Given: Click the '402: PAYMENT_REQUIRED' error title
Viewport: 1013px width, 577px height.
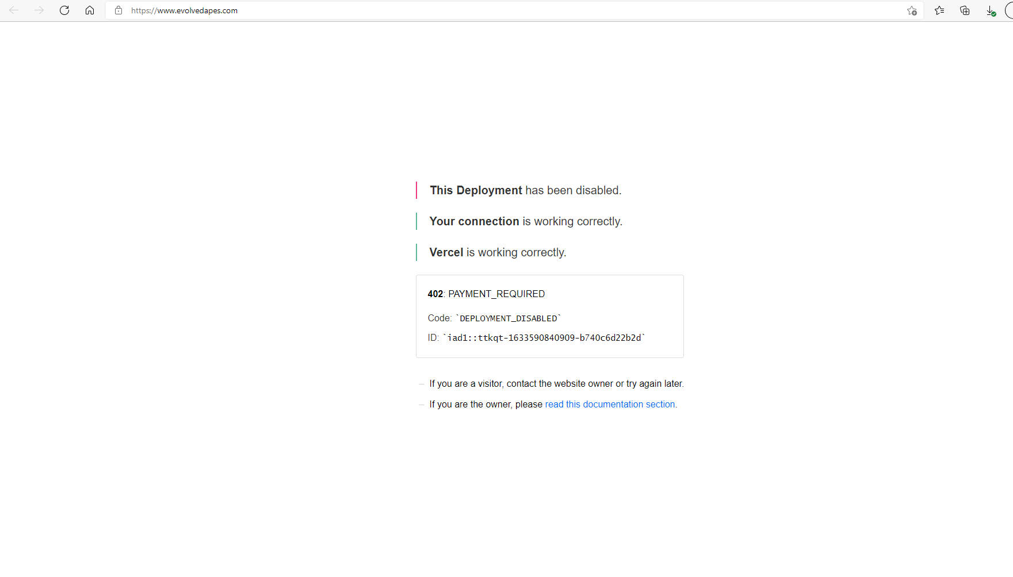Looking at the screenshot, I should point(486,294).
